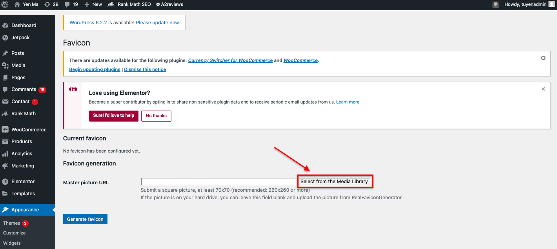This screenshot has height=249, width=557.
Task: Open Themes submenu with 3 updates
Action: point(16,223)
